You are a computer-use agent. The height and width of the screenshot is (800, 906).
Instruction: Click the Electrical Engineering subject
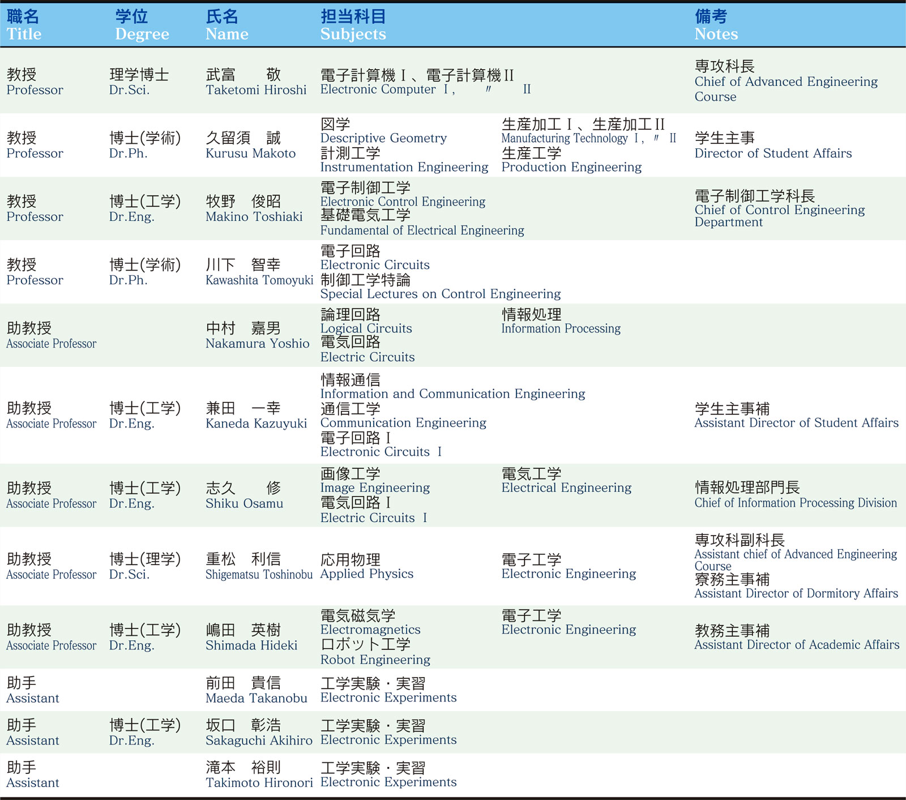pyautogui.click(x=566, y=488)
